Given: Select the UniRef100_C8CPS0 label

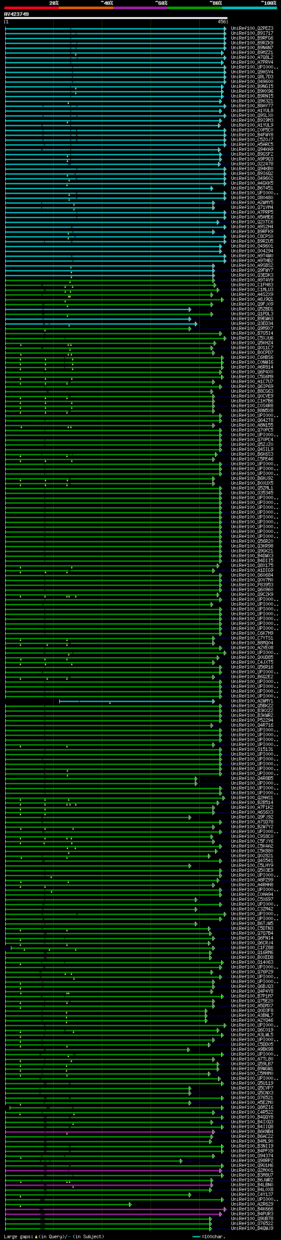Looking at the screenshot, I should [252, 236].
